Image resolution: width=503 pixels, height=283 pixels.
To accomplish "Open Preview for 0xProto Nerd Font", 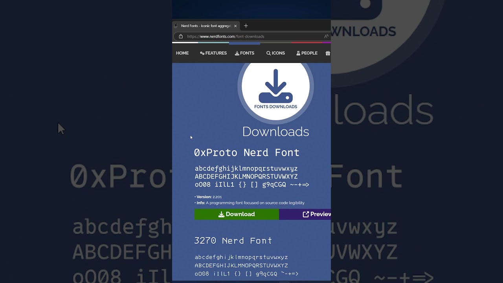I will click(x=305, y=214).
